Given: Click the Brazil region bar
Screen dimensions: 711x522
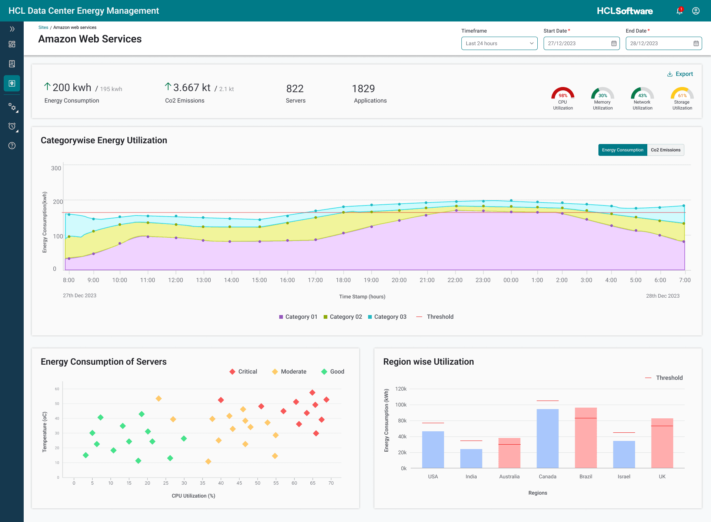Looking at the screenshot, I should 586,438.
